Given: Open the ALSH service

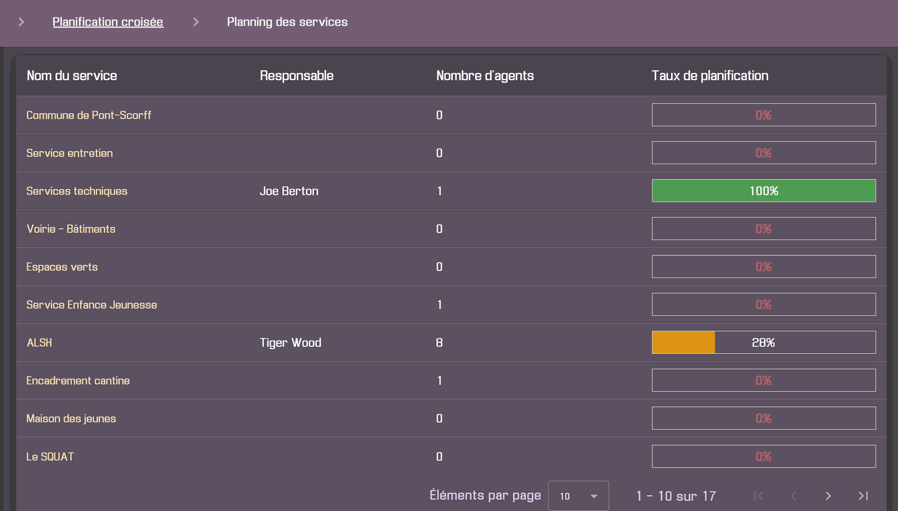Looking at the screenshot, I should coord(39,343).
